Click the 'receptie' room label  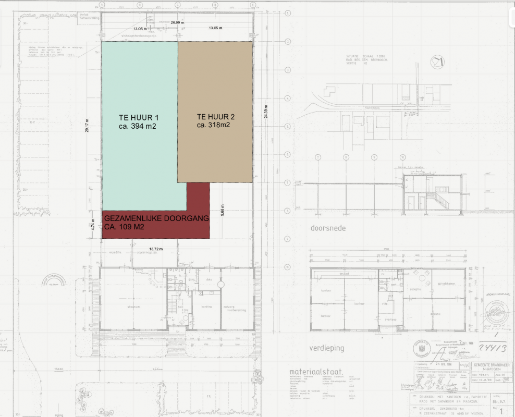tap(415, 289)
